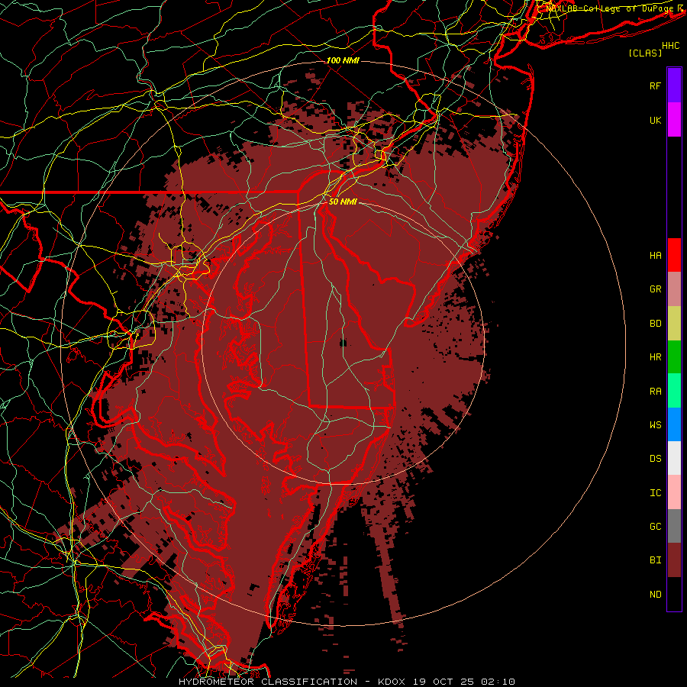
Task: Pick the RA mint-green legend swatch
Action: pos(674,390)
